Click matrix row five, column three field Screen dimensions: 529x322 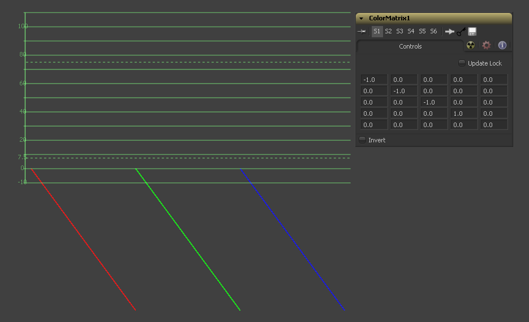coord(434,125)
